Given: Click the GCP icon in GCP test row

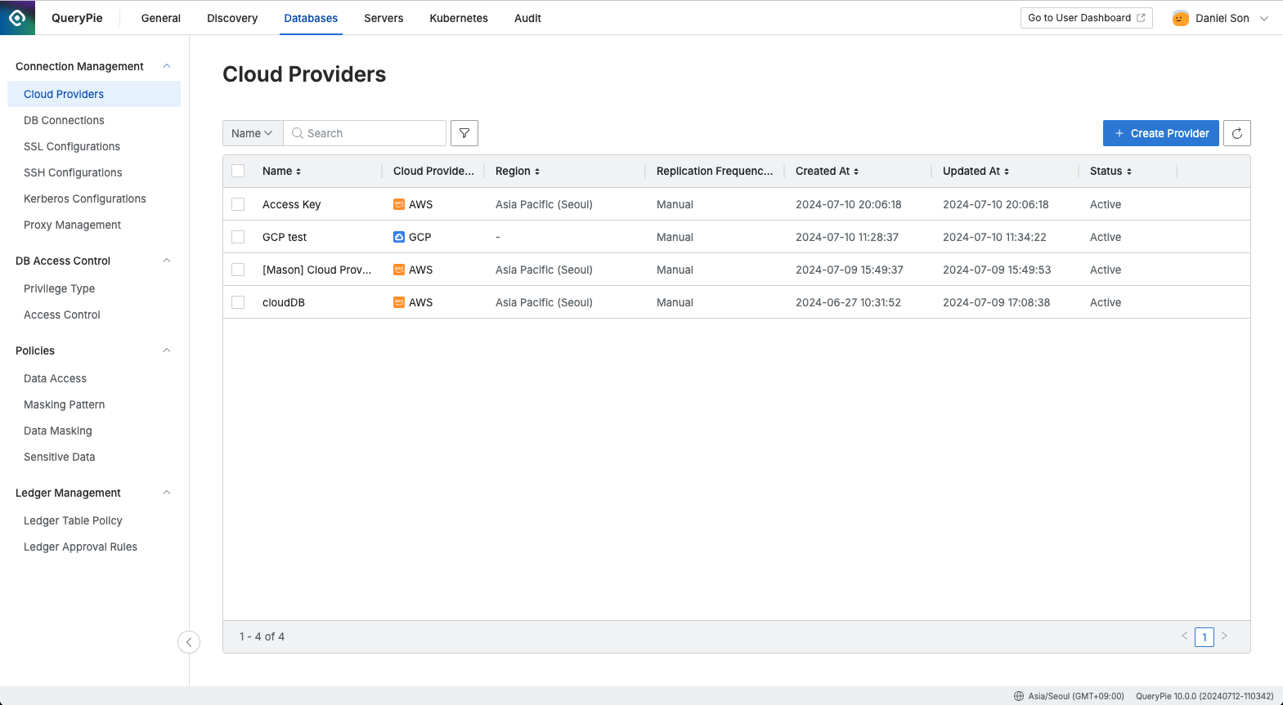Looking at the screenshot, I should point(399,237).
